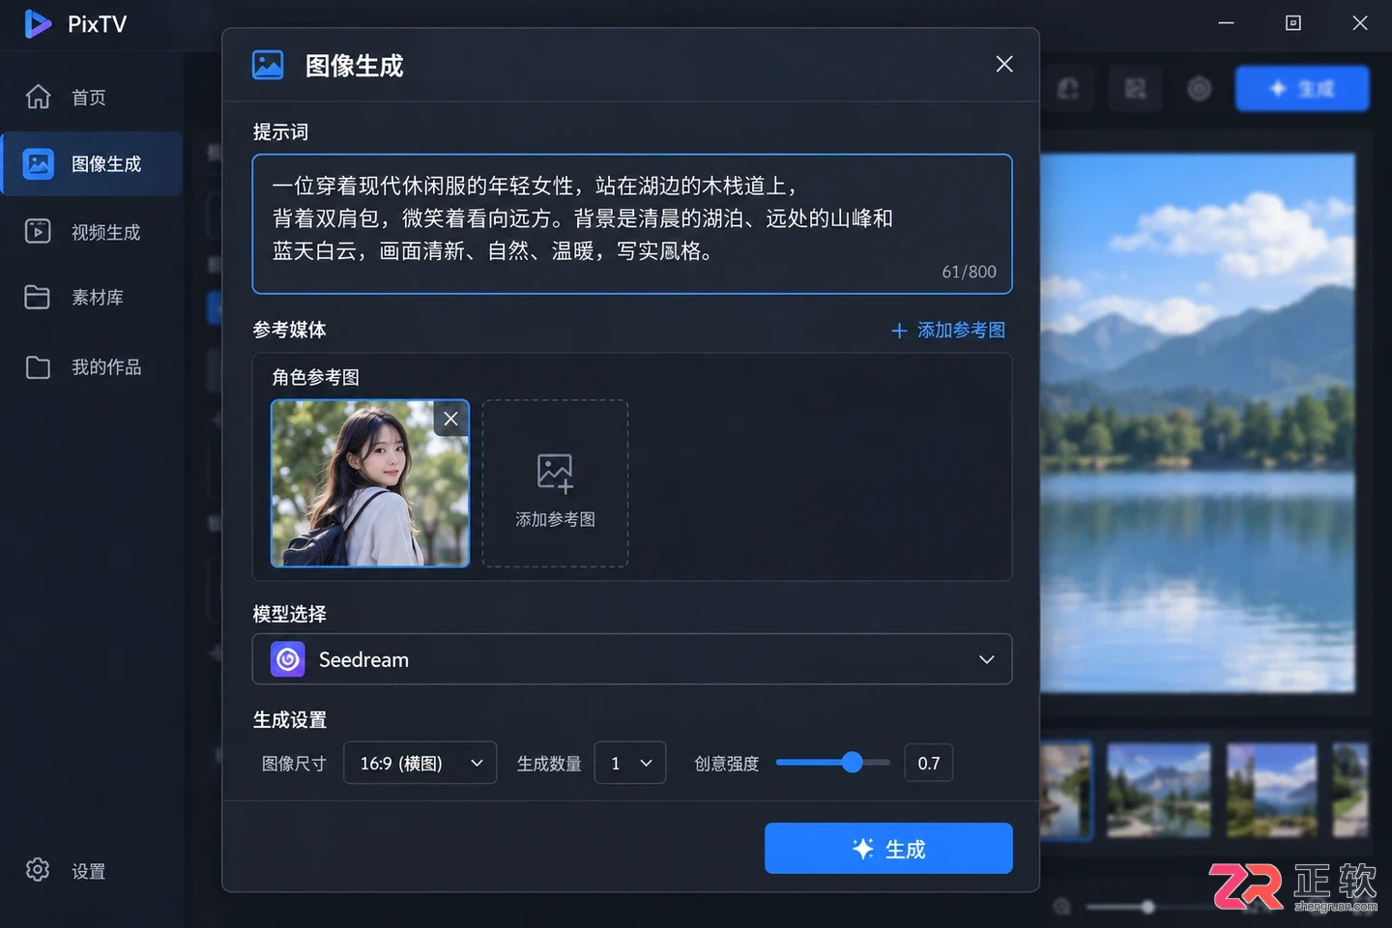Adjust the 创意强度 slider handle
1392x928 pixels.
tap(852, 763)
